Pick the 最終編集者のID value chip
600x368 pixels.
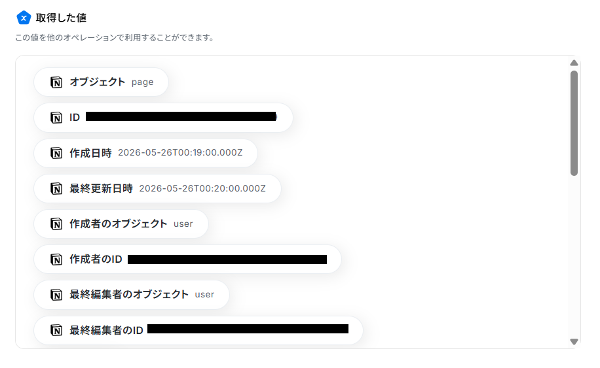coord(198,330)
